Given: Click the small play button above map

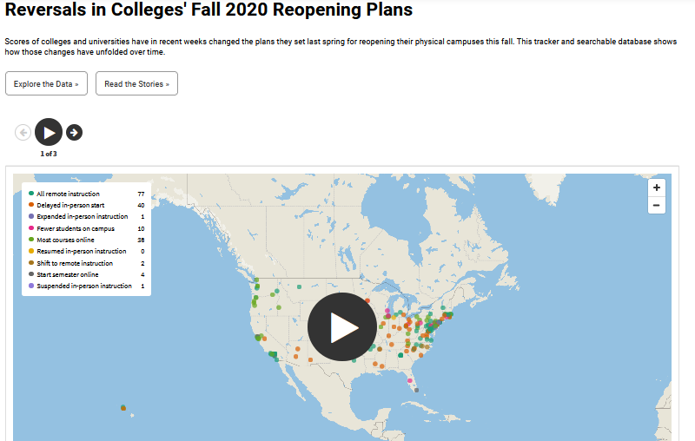Looking at the screenshot, I should point(49,132).
